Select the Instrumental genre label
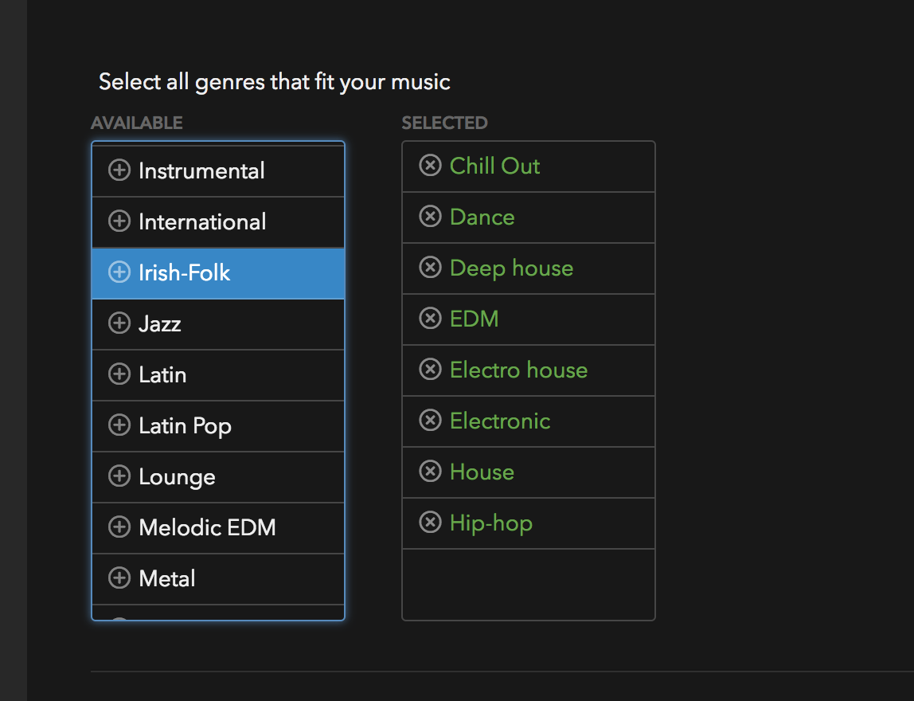The height and width of the screenshot is (701, 914). [201, 171]
